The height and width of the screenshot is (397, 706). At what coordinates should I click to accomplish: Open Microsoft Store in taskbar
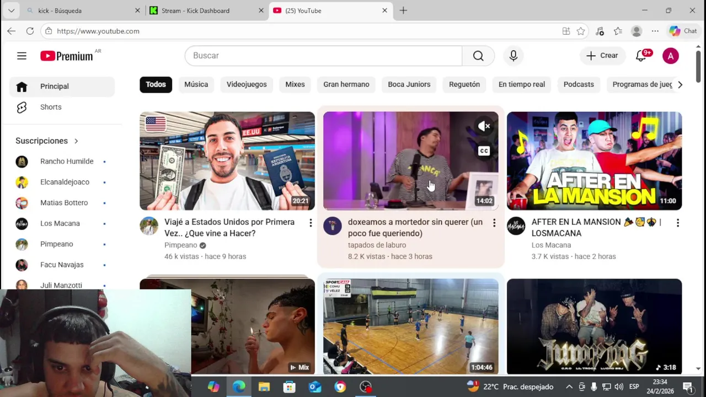coord(290,387)
